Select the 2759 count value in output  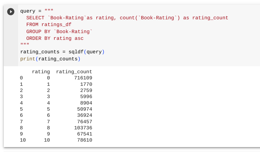86,90
